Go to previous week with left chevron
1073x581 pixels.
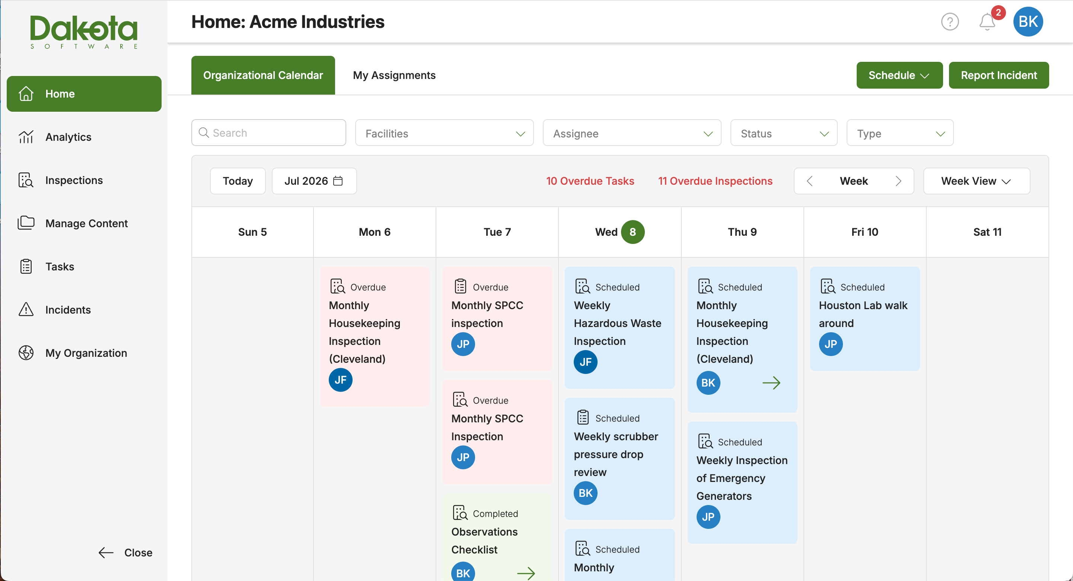809,181
